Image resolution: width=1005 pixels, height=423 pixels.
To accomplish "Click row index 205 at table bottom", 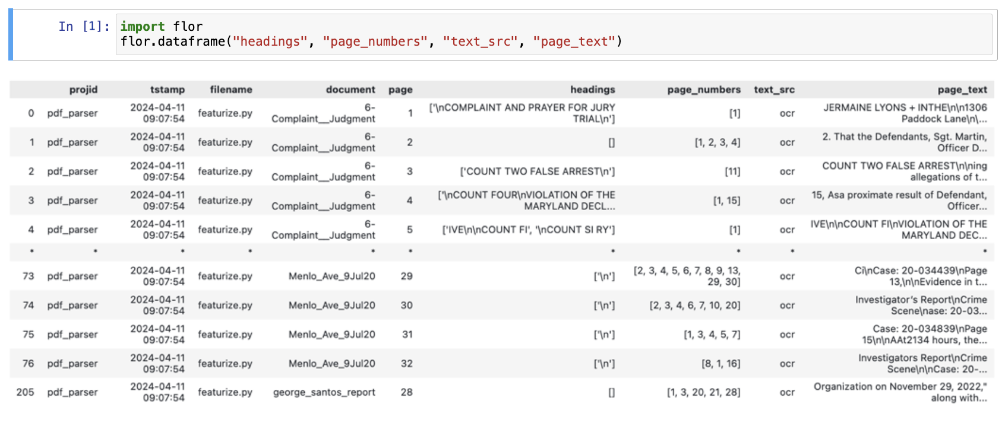I will [25, 392].
